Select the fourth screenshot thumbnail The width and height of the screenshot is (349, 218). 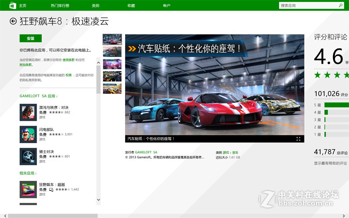coord(112,76)
